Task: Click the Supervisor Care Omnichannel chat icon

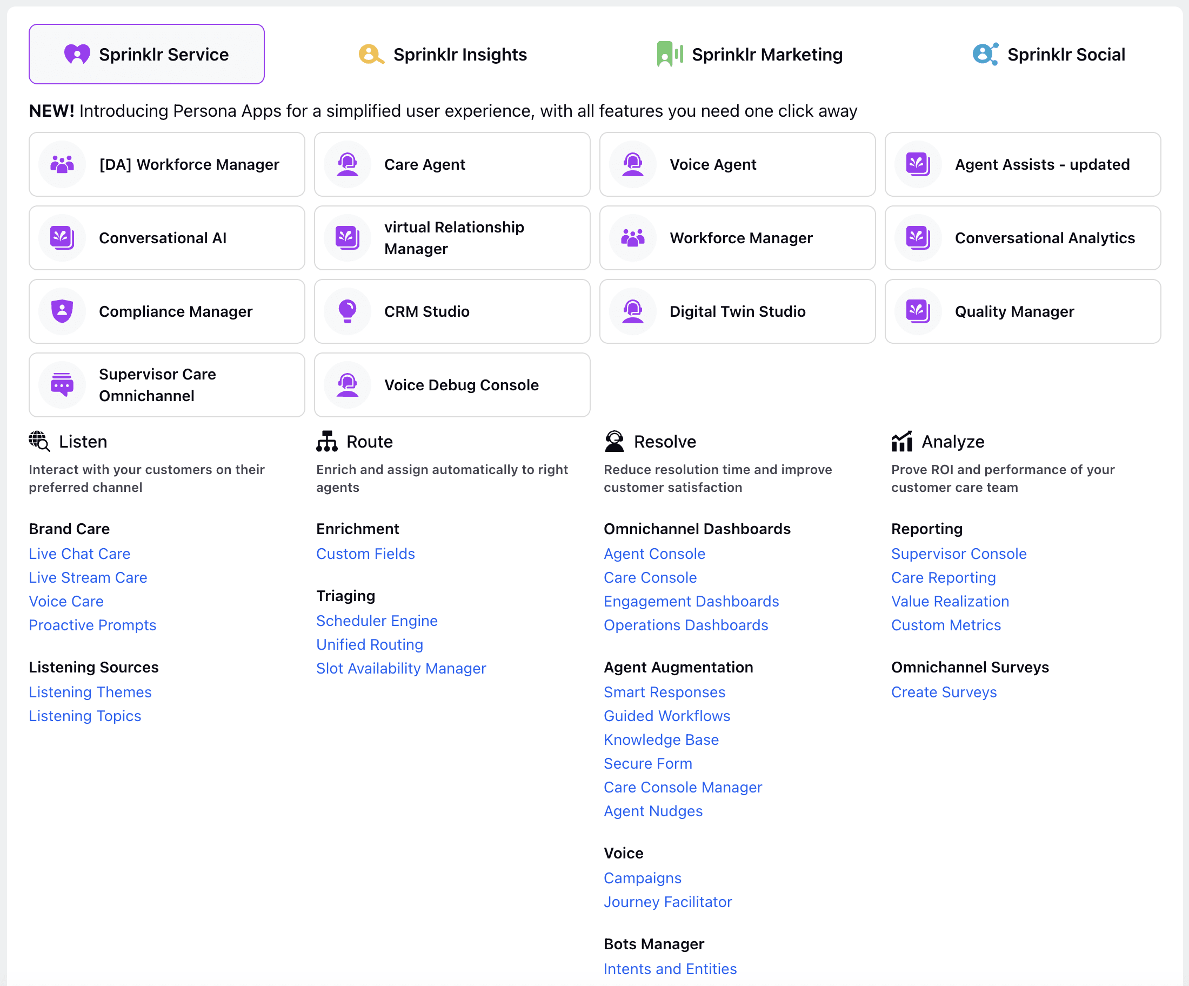Action: tap(62, 385)
